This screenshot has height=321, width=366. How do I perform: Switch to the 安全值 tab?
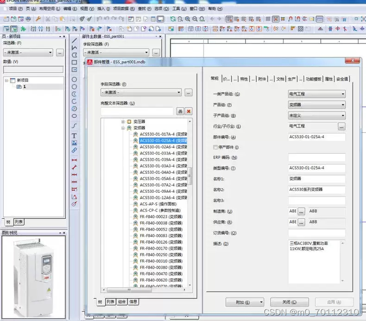(342, 79)
